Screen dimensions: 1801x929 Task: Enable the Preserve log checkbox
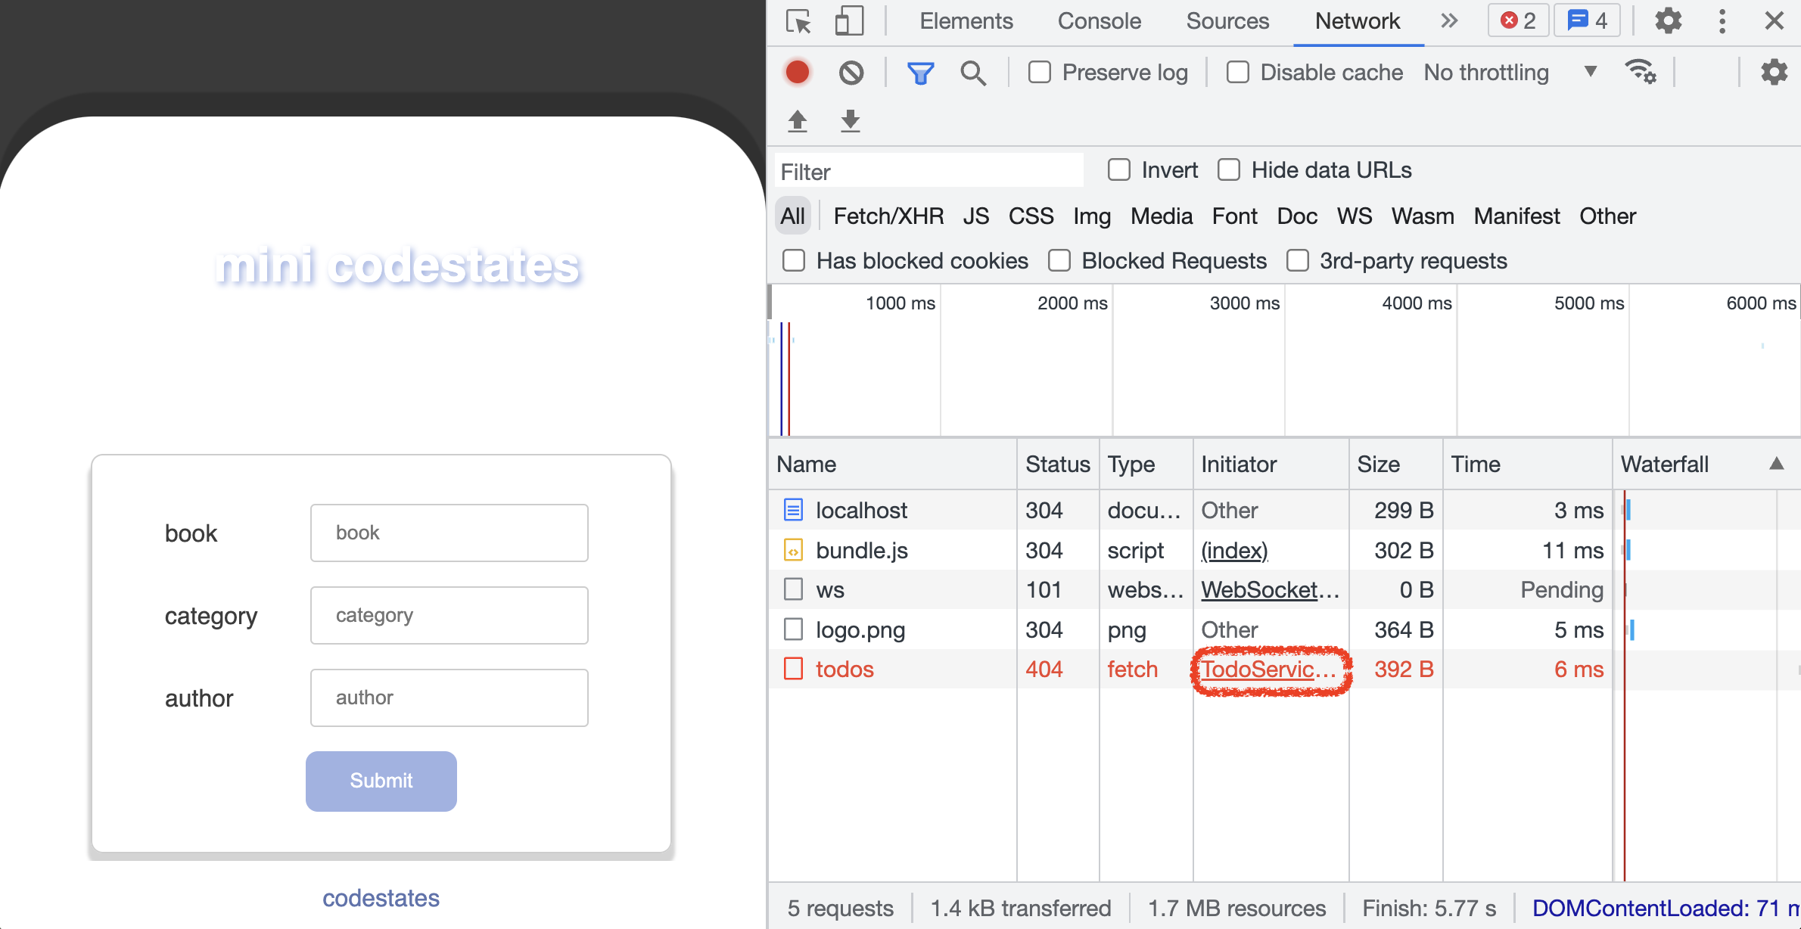tap(1040, 73)
